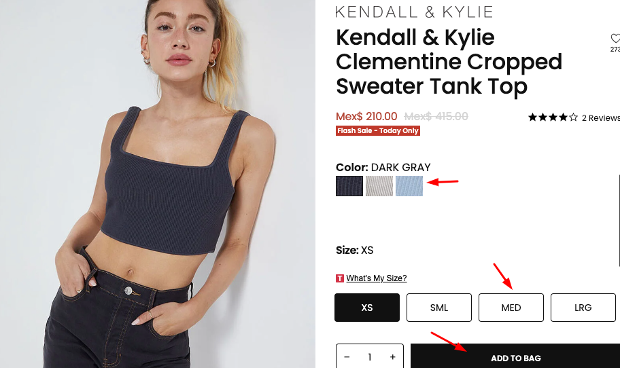Image resolution: width=620 pixels, height=368 pixels.
Task: Click the wishlist heart icon
Action: 616,38
